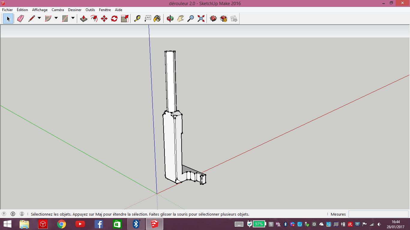Select the Arc drawing tool
410x230 pixels.
[48, 19]
